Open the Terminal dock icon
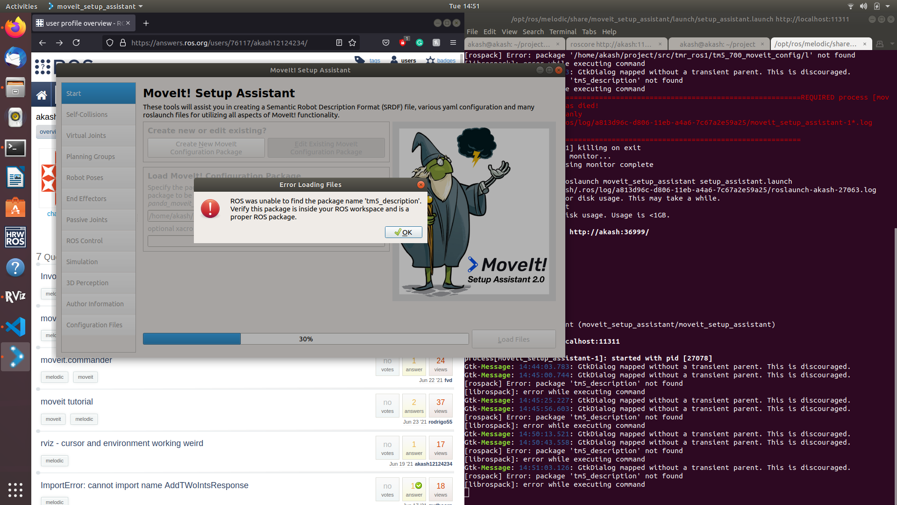 [x=15, y=148]
